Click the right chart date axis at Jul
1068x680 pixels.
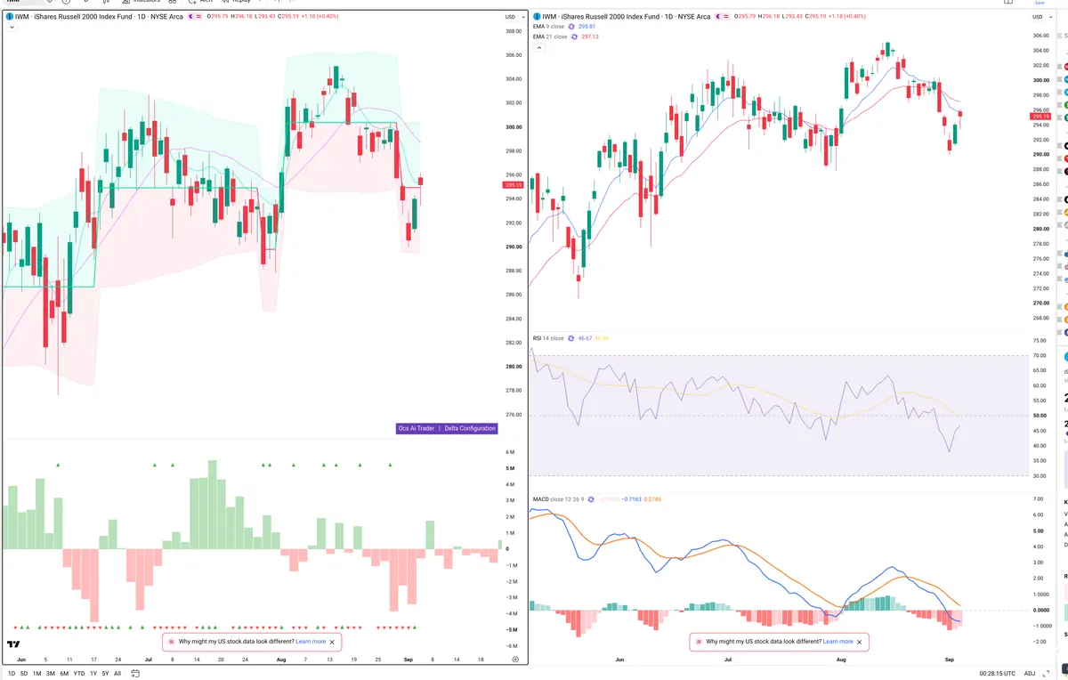728,660
